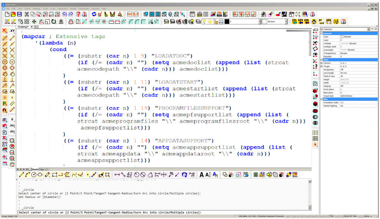Open the Parametric menu
This screenshot has width=380, height=219.
(x=84, y=9)
